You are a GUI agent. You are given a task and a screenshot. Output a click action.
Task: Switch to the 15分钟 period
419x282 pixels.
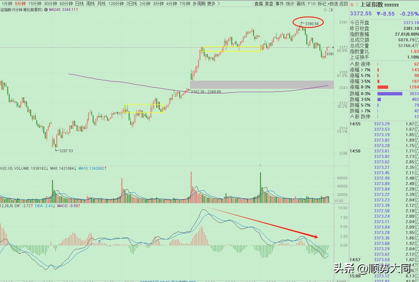pos(35,4)
